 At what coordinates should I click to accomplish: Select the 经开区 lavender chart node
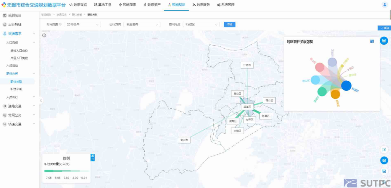coord(332,62)
